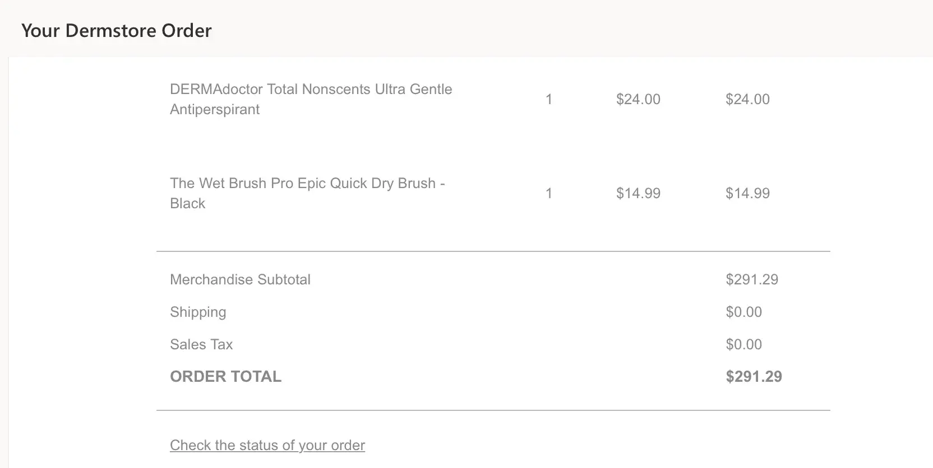Click the DERMAdoctor antiperspirant unit price
933x468 pixels.
click(x=638, y=99)
